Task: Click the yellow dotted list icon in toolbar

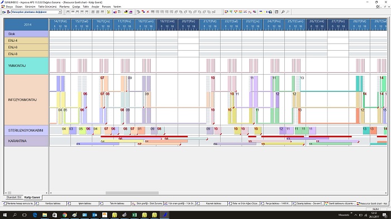Action: click(x=109, y=12)
